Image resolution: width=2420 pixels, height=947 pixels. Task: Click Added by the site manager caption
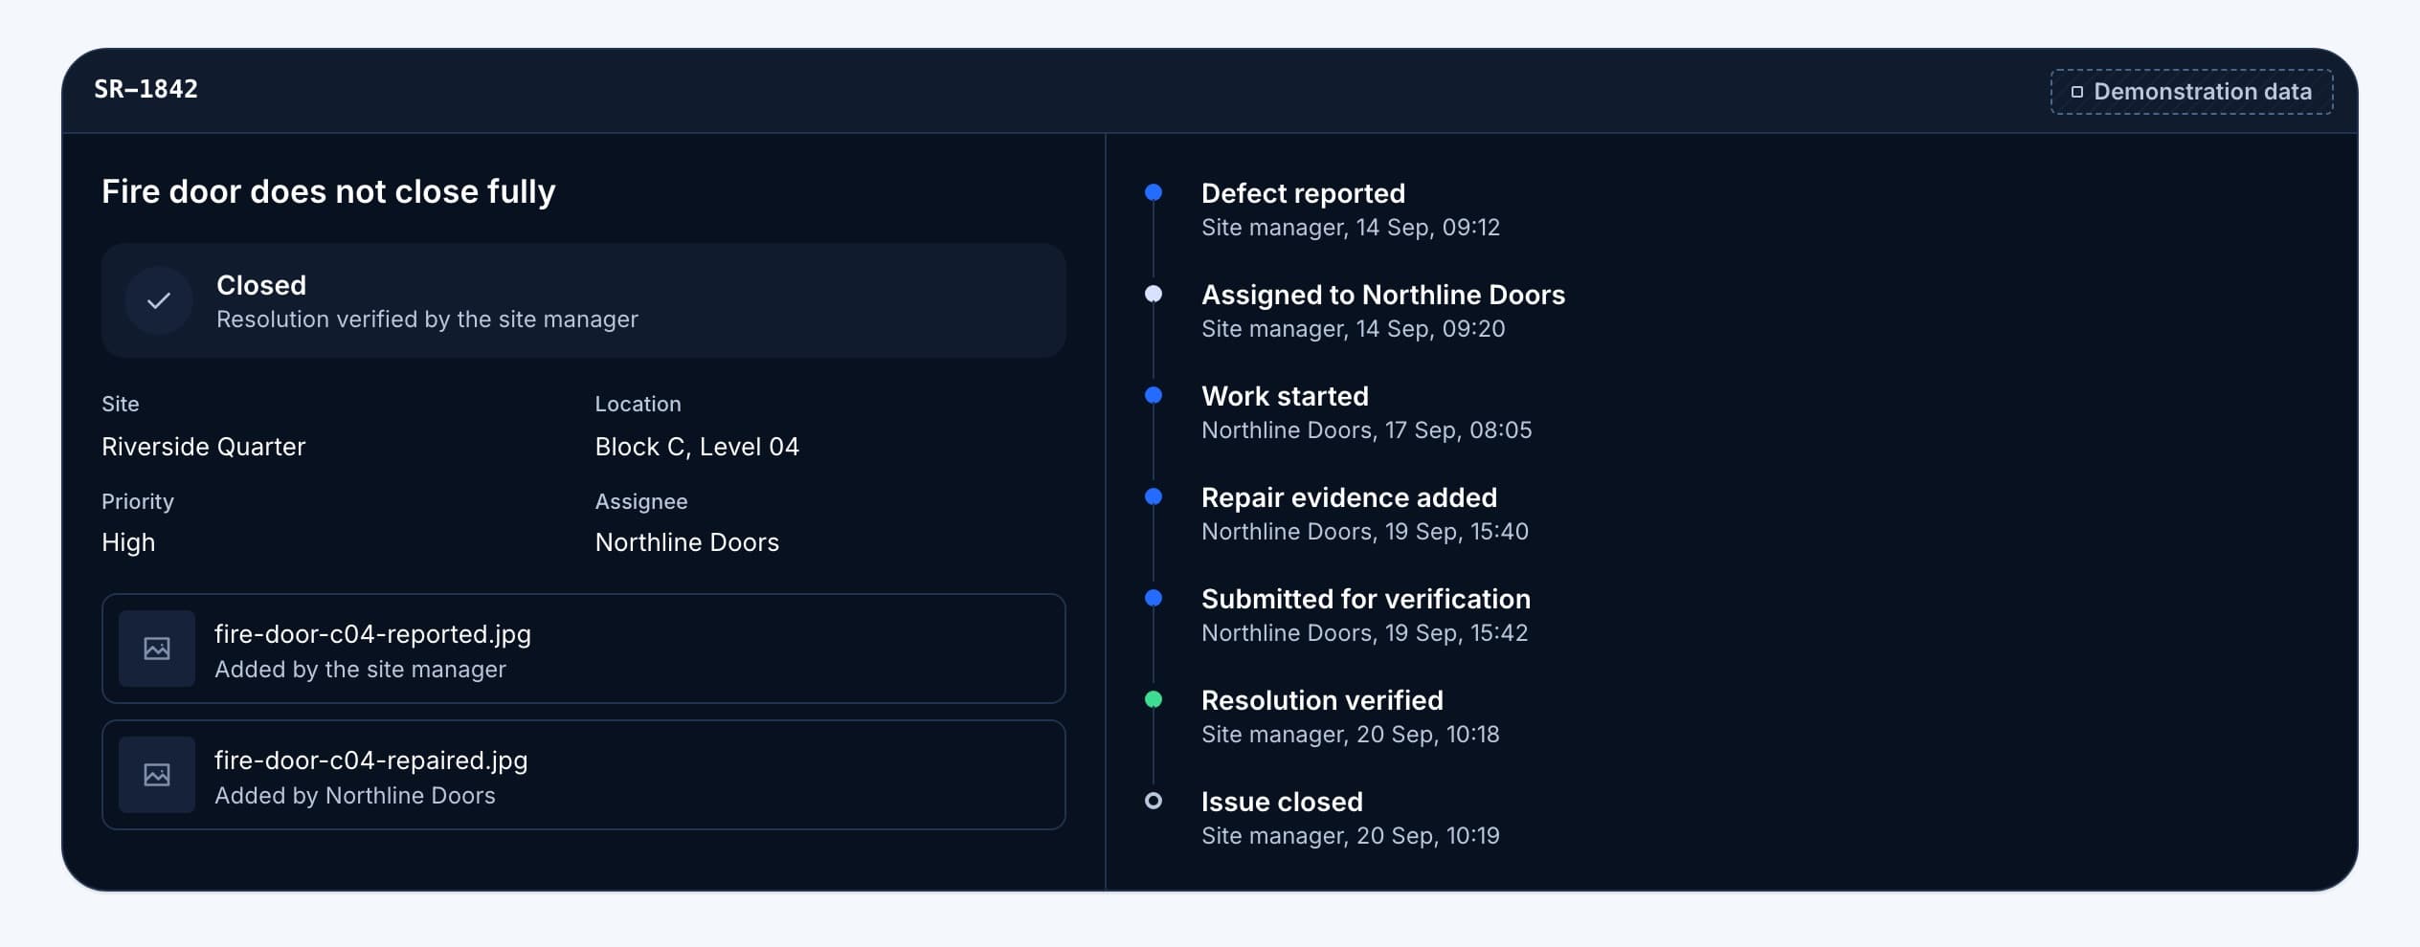360,670
